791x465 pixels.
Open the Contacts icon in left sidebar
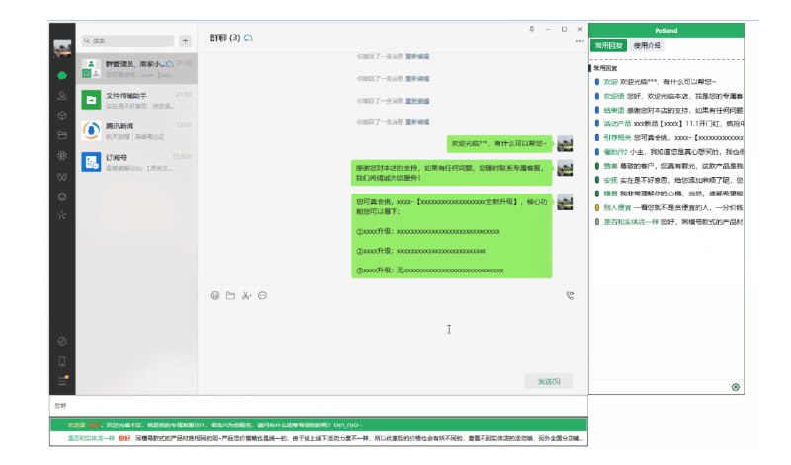coord(62,95)
